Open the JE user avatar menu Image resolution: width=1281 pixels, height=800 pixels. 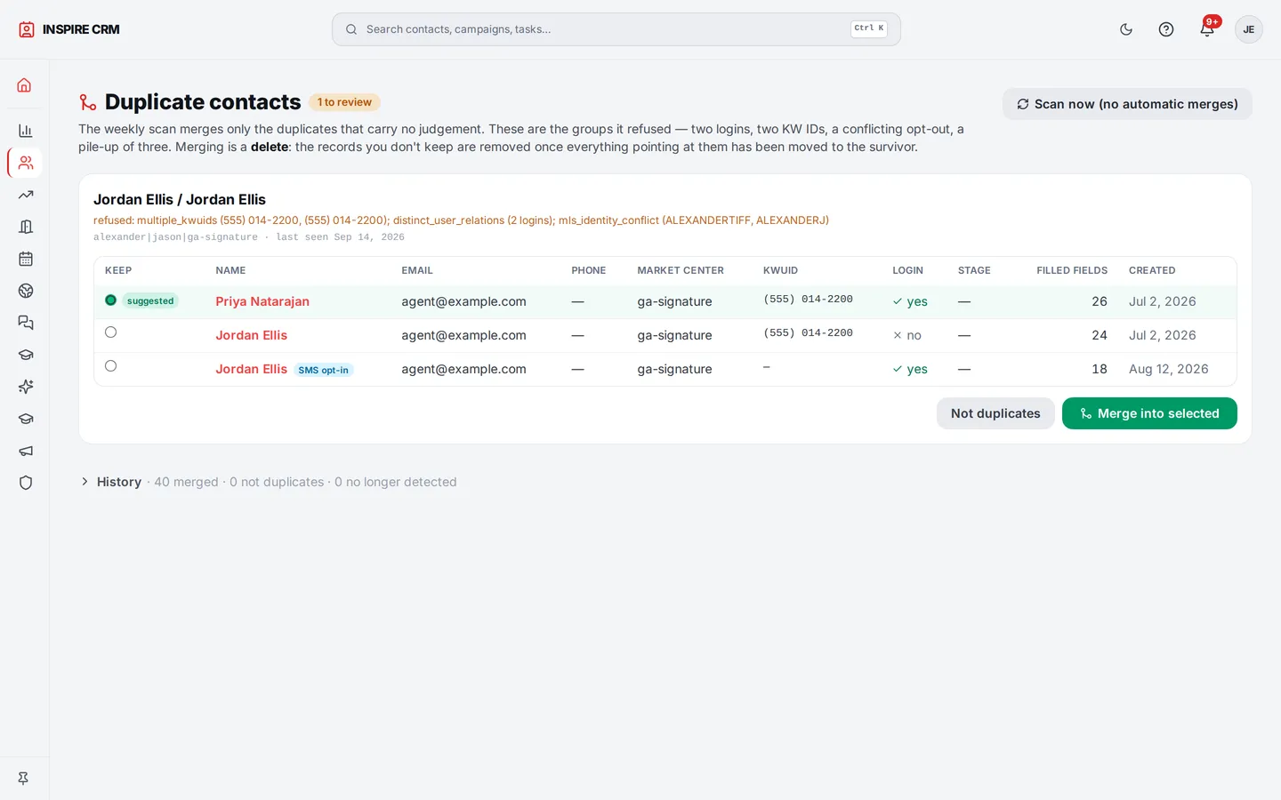coord(1249,29)
